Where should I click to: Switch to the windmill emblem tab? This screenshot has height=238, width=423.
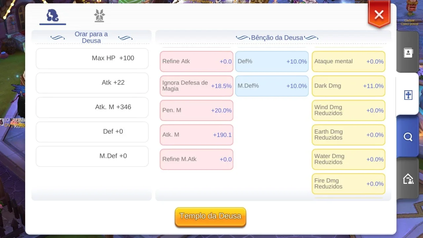(x=99, y=16)
